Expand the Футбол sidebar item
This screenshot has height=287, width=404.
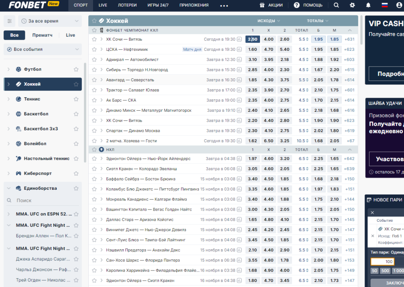(x=9, y=69)
